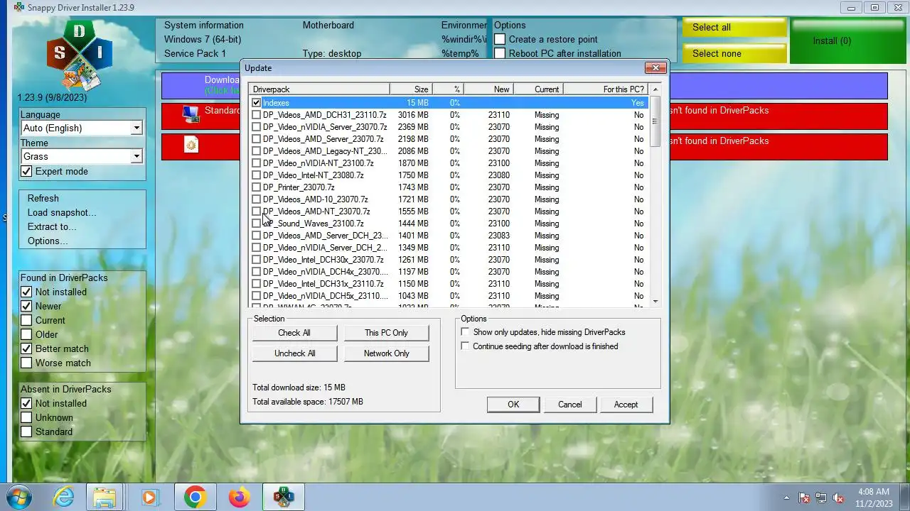Screen dimensions: 910x511
Task: Enable the Worse match filter checkbox
Action: pos(26,363)
